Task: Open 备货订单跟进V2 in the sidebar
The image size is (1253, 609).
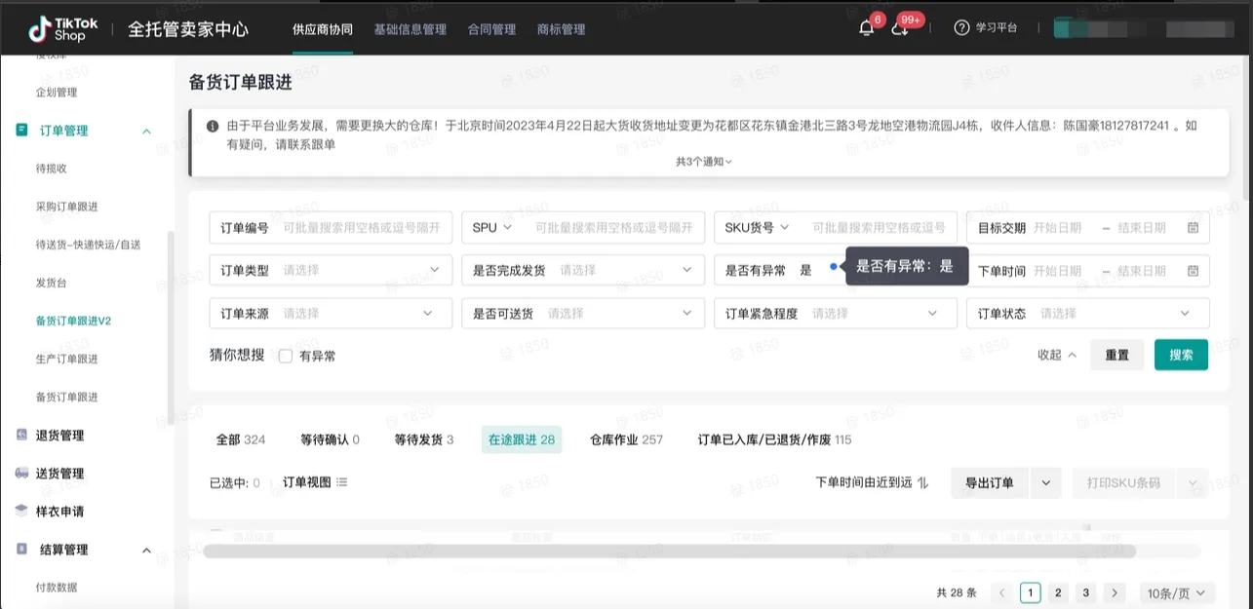Action: [x=73, y=321]
